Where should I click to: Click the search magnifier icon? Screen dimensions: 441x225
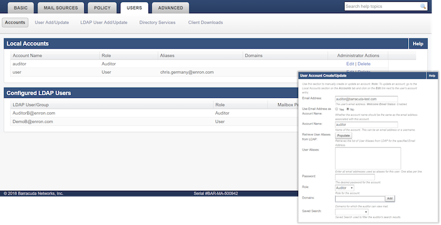[x=423, y=6]
